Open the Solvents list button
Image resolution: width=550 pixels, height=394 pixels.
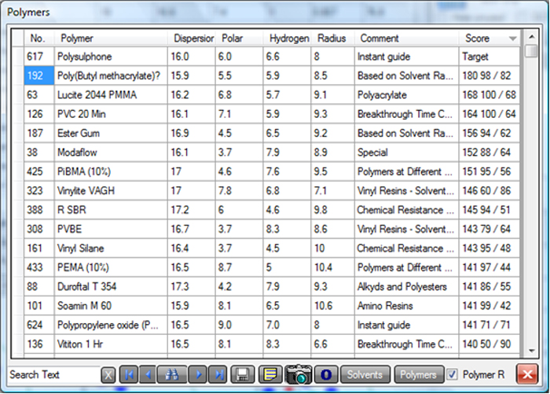tap(365, 374)
